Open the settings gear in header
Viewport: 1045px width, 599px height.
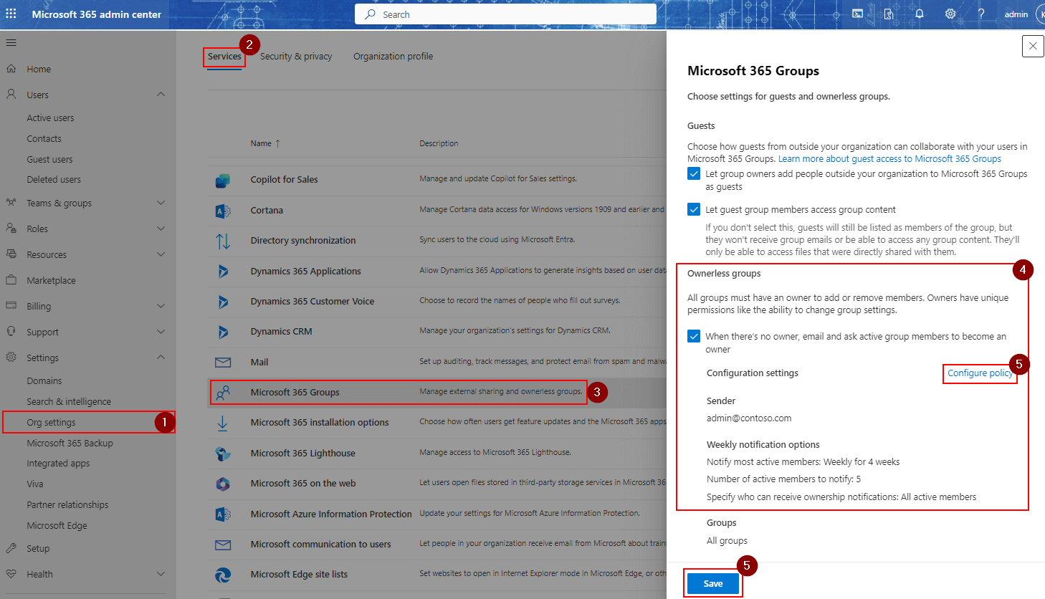[950, 14]
